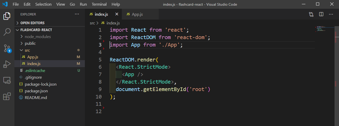
Task: Open the Search view in activity bar
Action: tap(7, 32)
